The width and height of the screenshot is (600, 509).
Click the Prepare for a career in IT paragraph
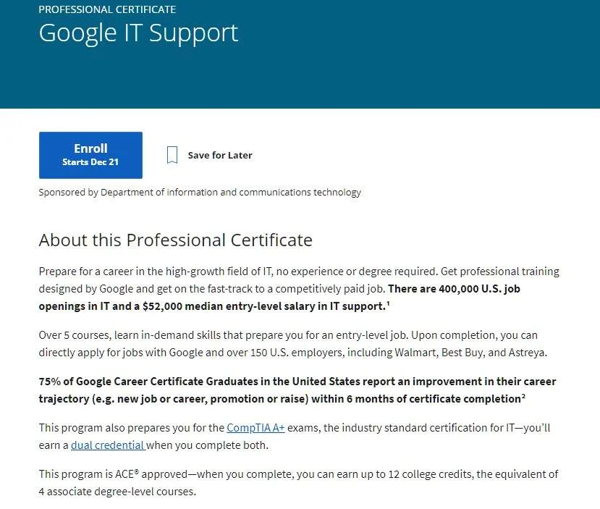click(x=299, y=289)
